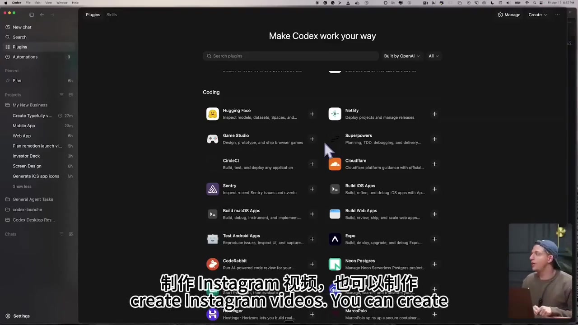578x325 pixels.
Task: Open the Screen Design thread
Action: tap(38, 166)
